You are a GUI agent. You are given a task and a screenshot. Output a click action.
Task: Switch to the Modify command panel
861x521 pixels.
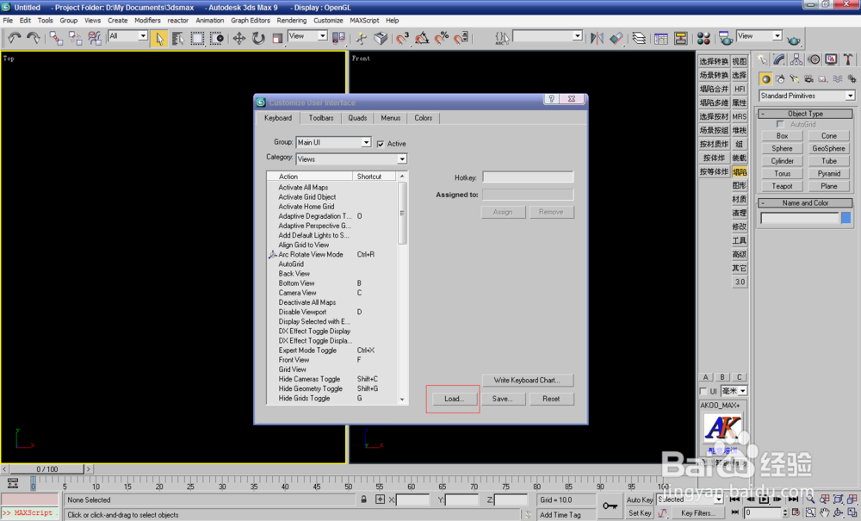coord(779,59)
